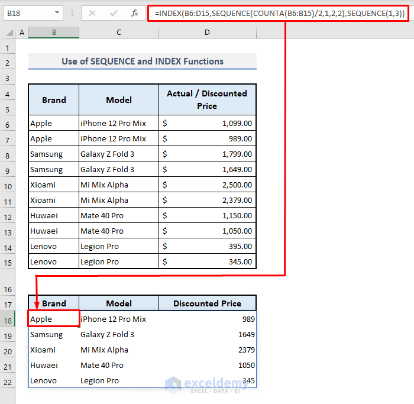414x404 pixels.
Task: Click the price cell '989.00'
Action: click(207, 138)
